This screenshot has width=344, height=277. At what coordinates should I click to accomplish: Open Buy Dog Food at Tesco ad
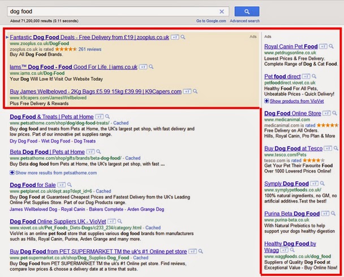[x=293, y=148]
